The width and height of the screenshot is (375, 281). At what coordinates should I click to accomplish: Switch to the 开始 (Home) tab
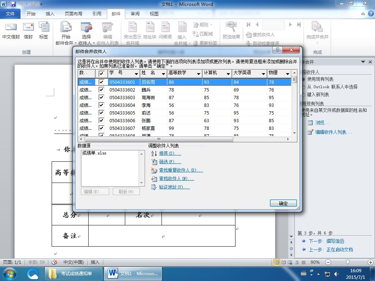31,14
